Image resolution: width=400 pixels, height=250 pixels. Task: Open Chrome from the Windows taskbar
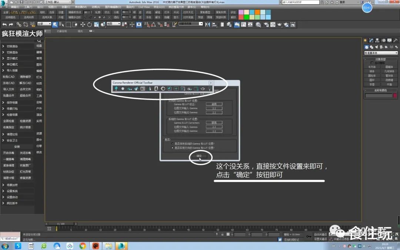(x=82, y=246)
